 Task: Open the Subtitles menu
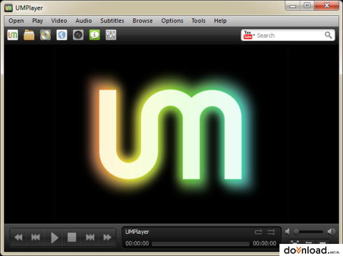click(x=112, y=21)
